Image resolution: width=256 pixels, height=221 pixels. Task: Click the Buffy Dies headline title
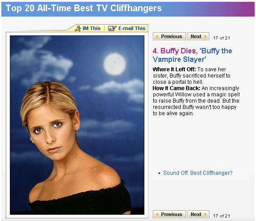192,55
